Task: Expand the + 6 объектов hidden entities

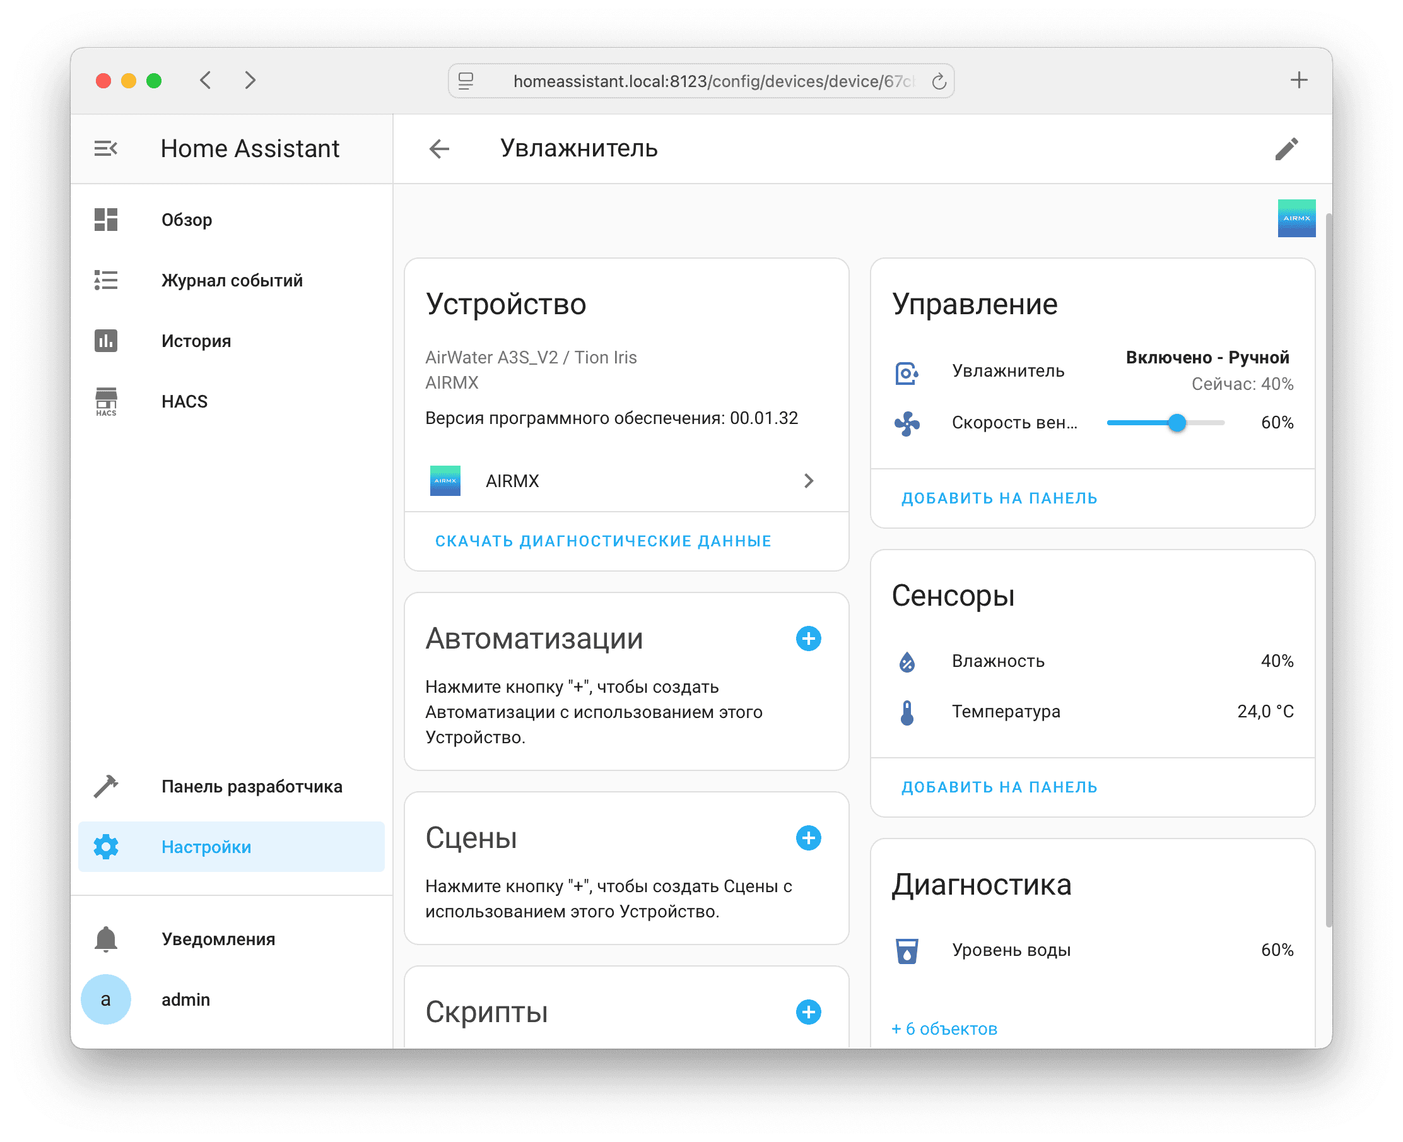Action: 944,1029
